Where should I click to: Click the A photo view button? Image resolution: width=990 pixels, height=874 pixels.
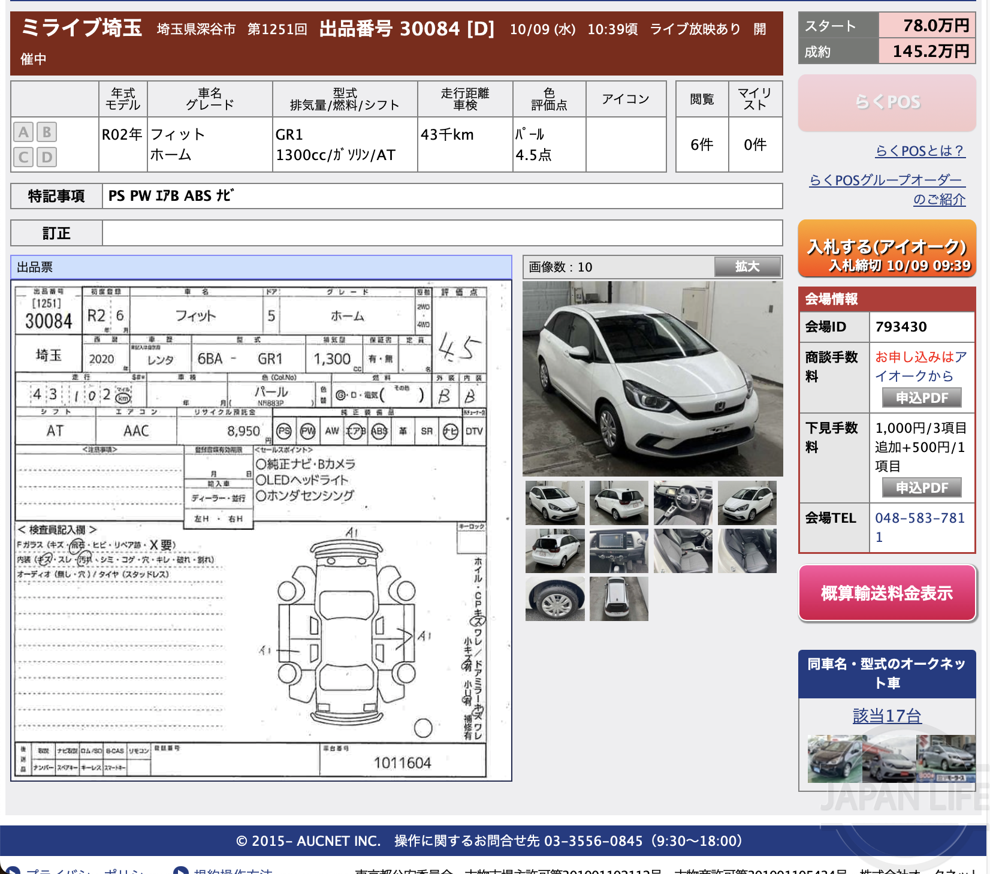point(23,132)
